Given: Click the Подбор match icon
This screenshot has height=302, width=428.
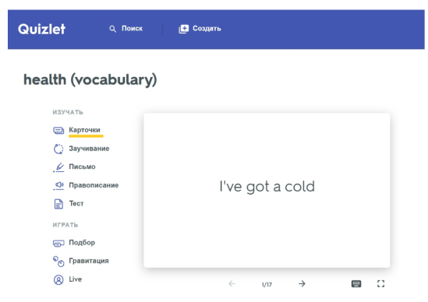Looking at the screenshot, I should click(x=58, y=243).
